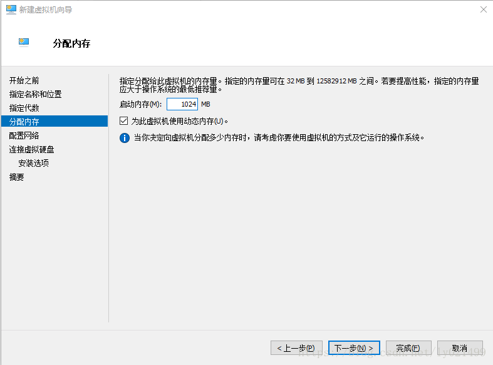Go to the 摘要 step
This screenshot has height=365, width=493.
point(16,177)
